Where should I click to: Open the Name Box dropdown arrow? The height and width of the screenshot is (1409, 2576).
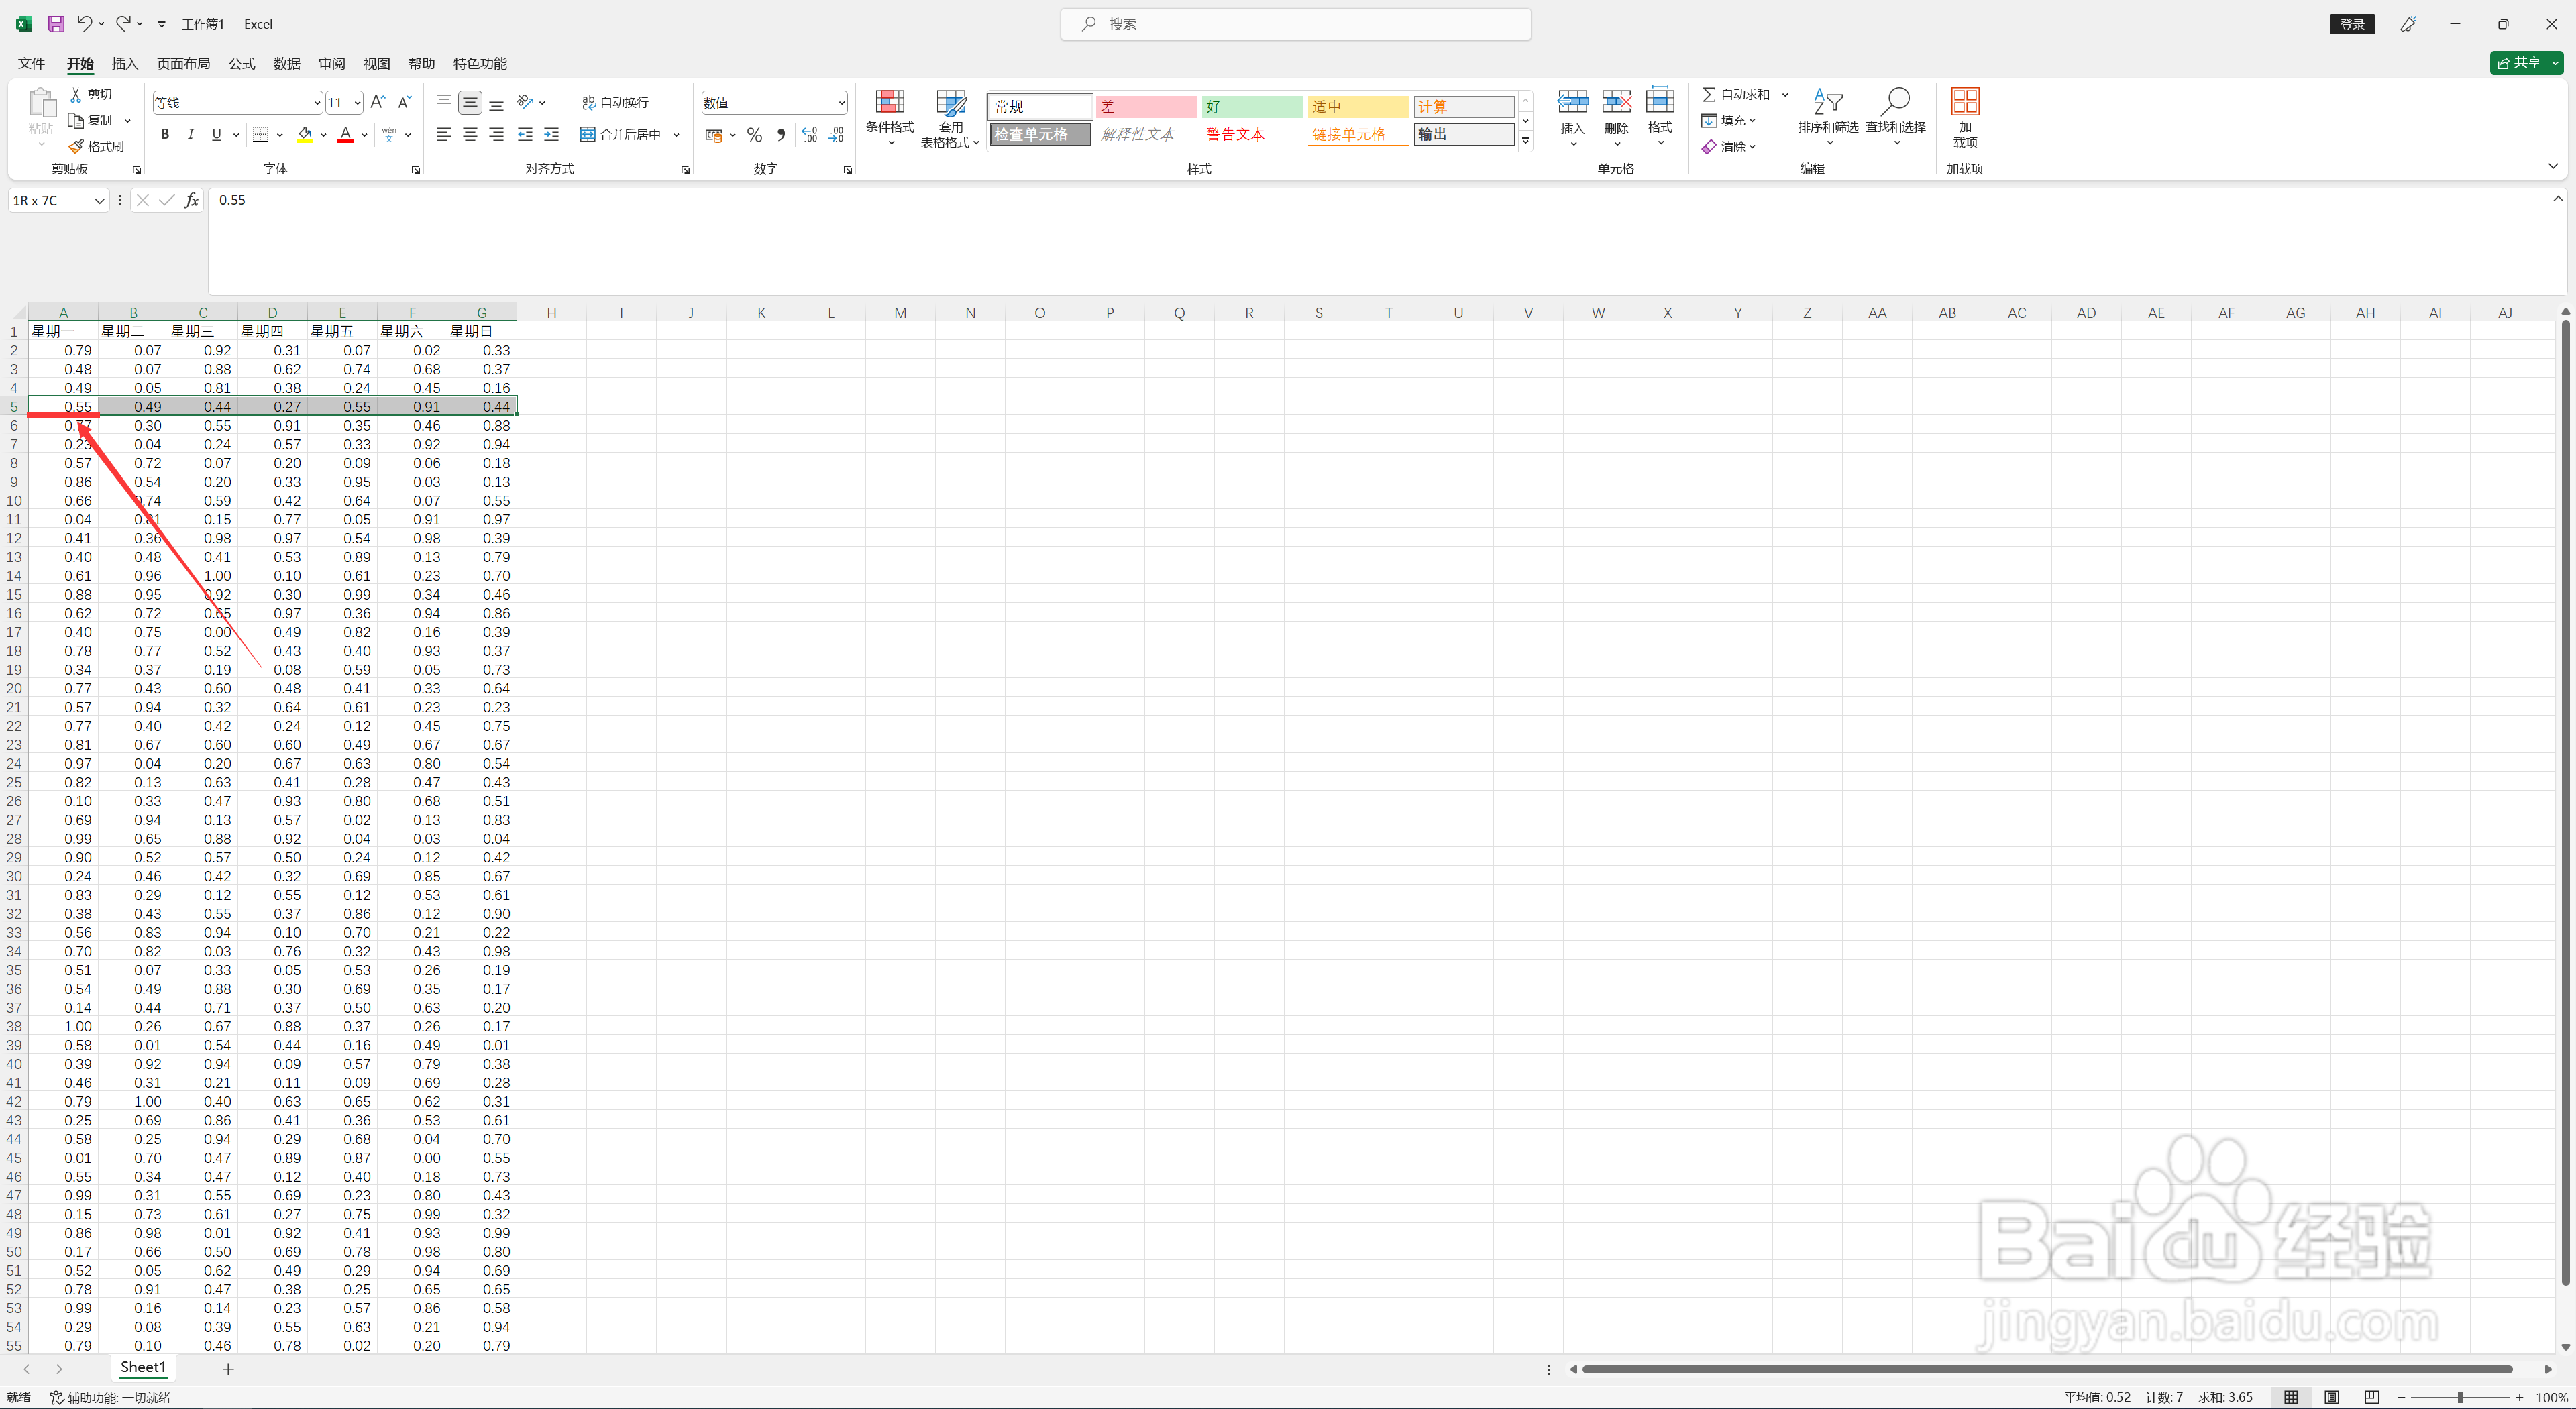click(99, 200)
